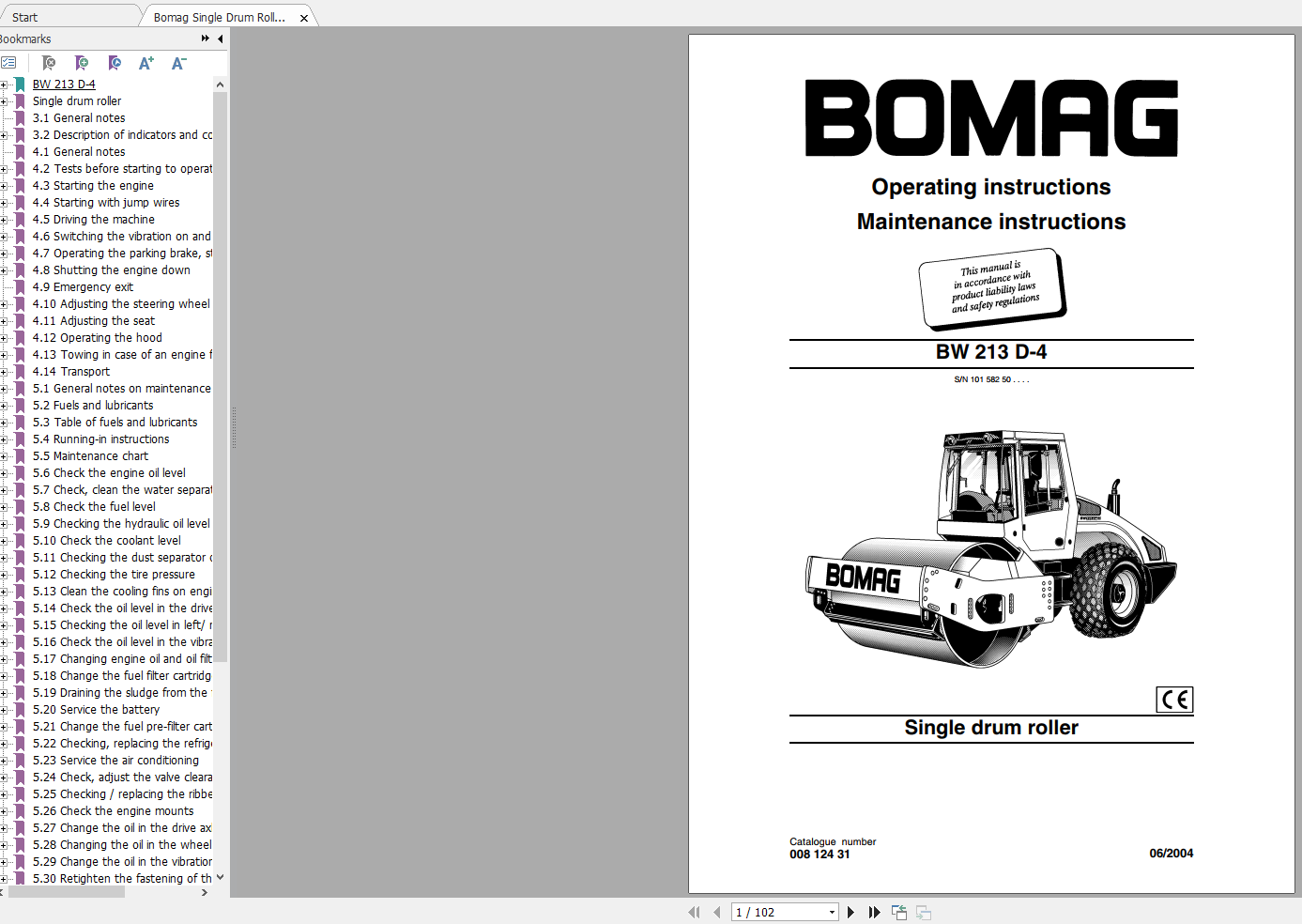Jump to the last page

pos(875,912)
